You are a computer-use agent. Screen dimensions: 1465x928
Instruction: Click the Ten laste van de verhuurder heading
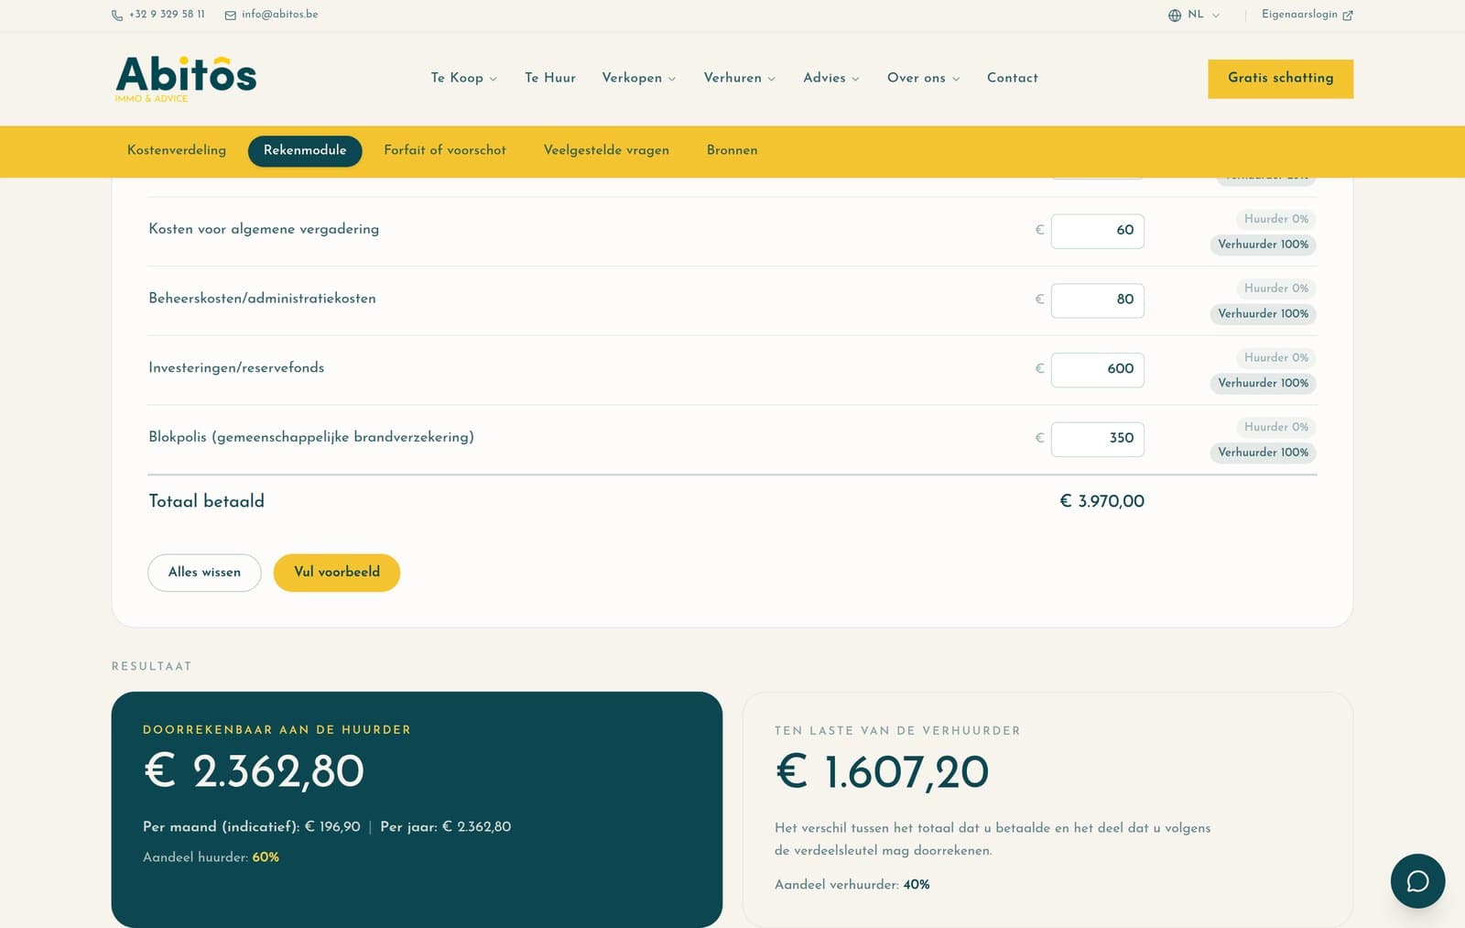[x=897, y=731]
